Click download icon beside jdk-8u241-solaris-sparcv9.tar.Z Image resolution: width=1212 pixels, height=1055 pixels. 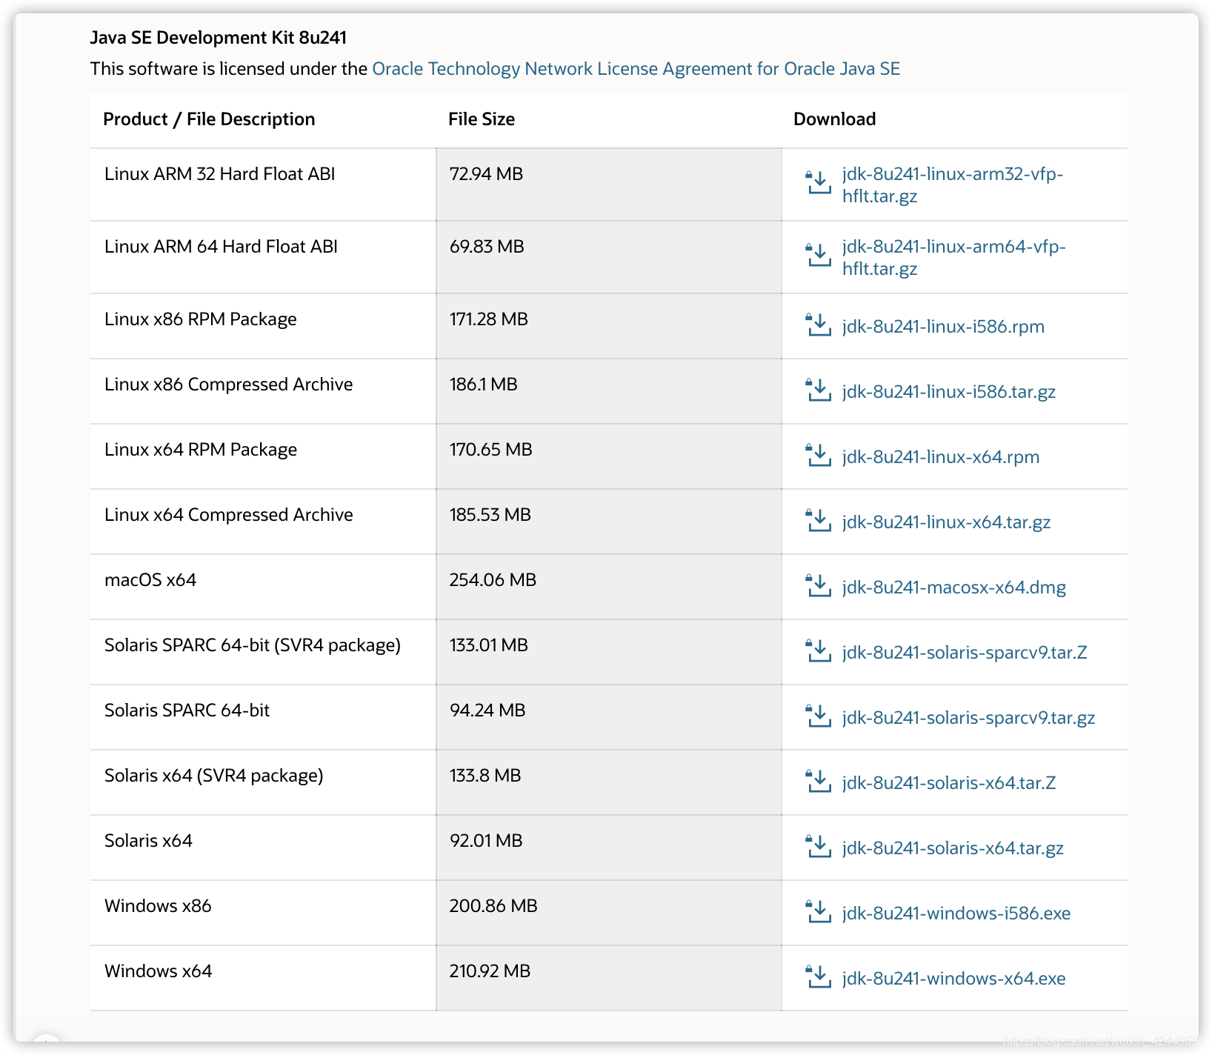tap(819, 650)
